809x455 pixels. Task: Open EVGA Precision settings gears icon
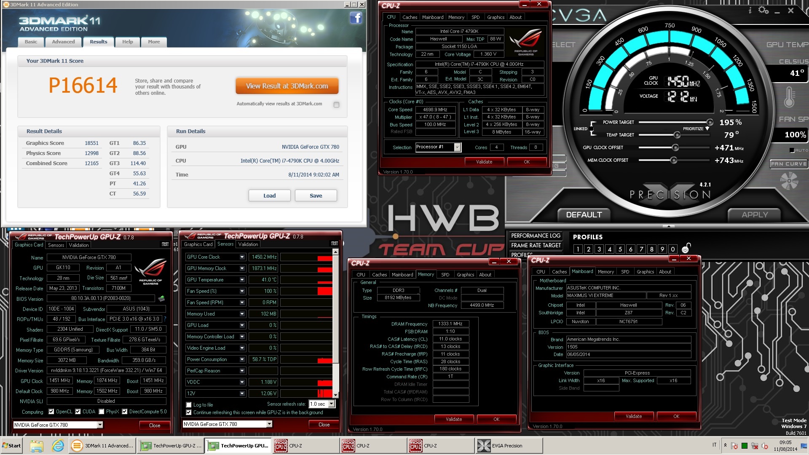pos(763,10)
